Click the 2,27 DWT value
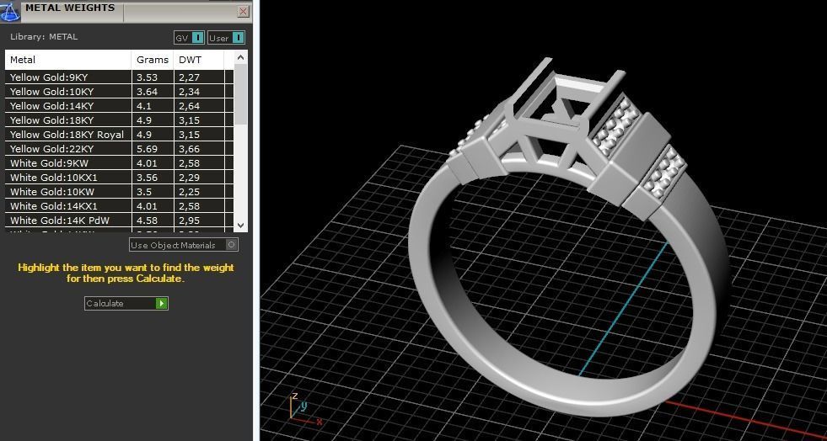 coord(189,77)
